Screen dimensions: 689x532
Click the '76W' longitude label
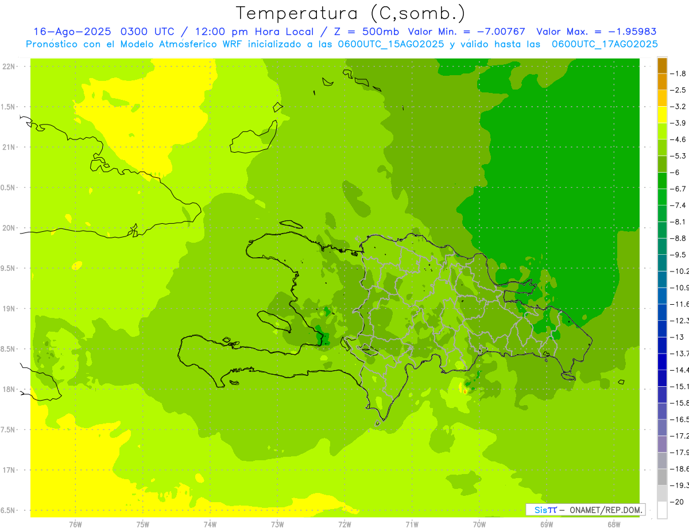(x=75, y=524)
